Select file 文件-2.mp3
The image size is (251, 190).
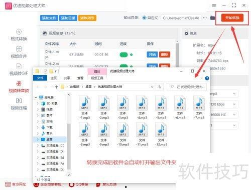(104, 107)
